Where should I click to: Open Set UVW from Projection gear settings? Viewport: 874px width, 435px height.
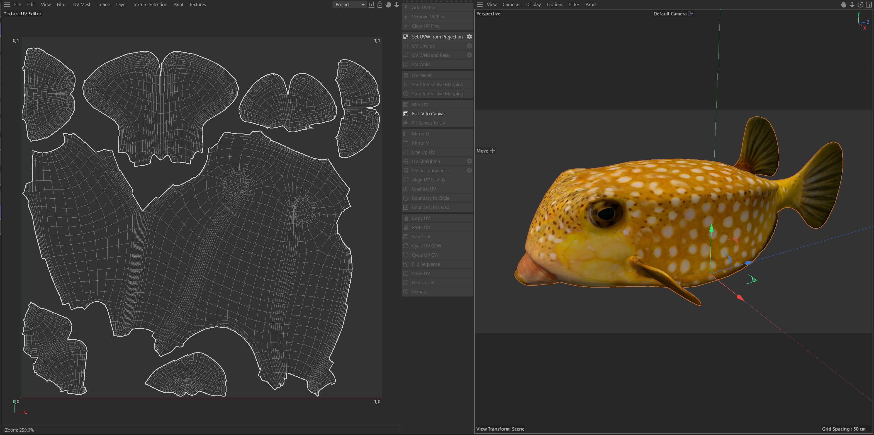[x=469, y=37]
